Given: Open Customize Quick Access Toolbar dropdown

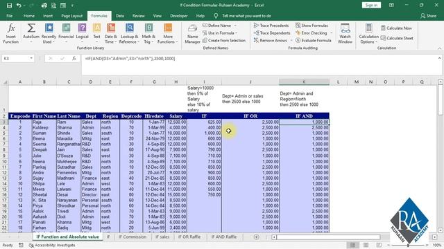Looking at the screenshot, I should coord(72,6).
